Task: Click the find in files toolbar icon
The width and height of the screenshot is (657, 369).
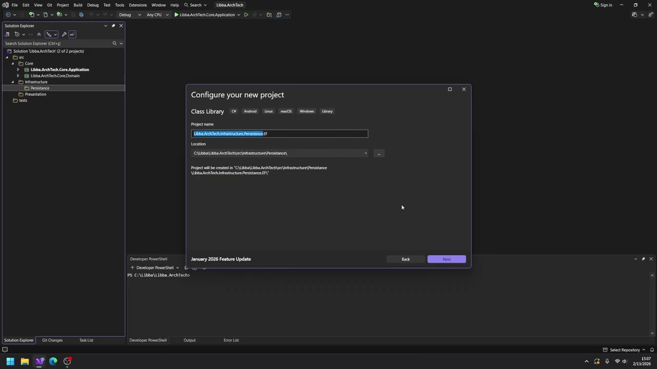Action: [269, 14]
